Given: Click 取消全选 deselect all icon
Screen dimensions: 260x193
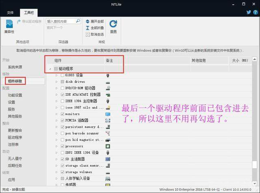Looking at the screenshot, I should [x=88, y=34].
